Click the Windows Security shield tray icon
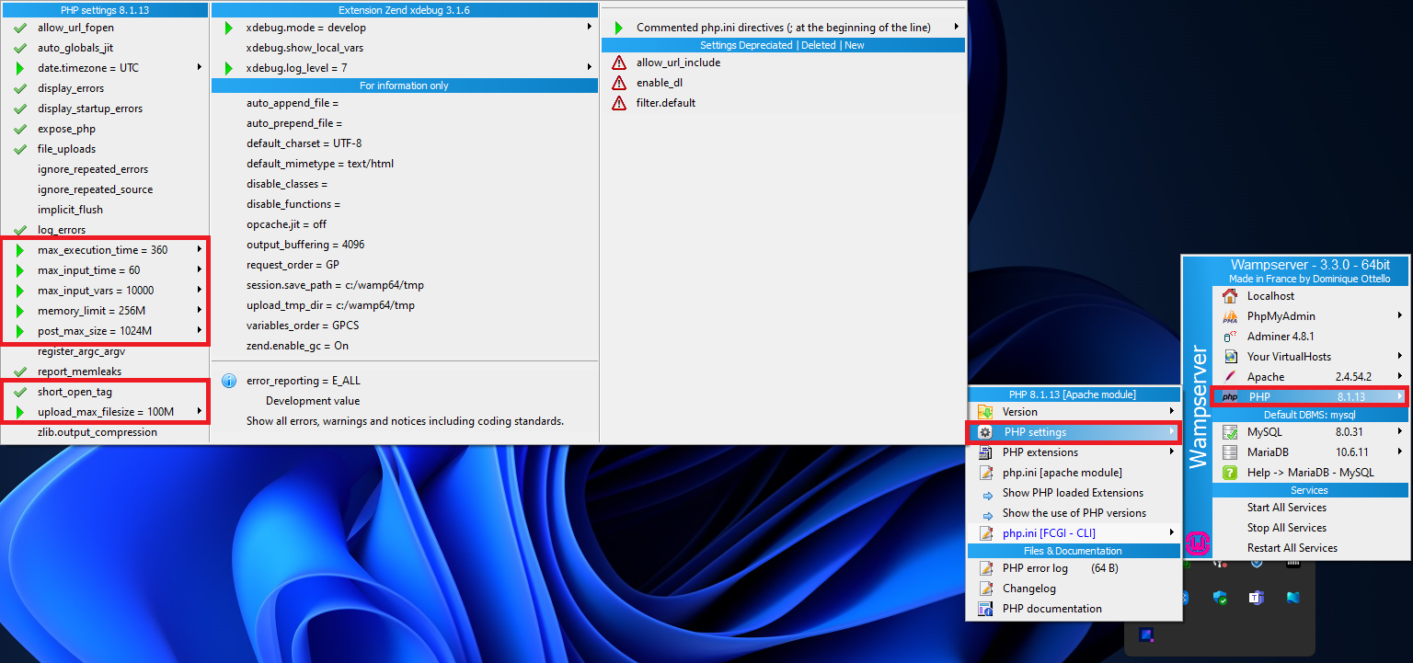 tap(1220, 598)
